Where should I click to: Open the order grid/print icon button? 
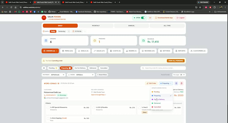coord(176,83)
